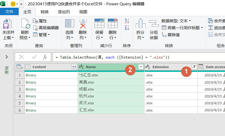The height and width of the screenshot is (136, 225).
Task: Click the fx function icon
Action: pos(45,57)
